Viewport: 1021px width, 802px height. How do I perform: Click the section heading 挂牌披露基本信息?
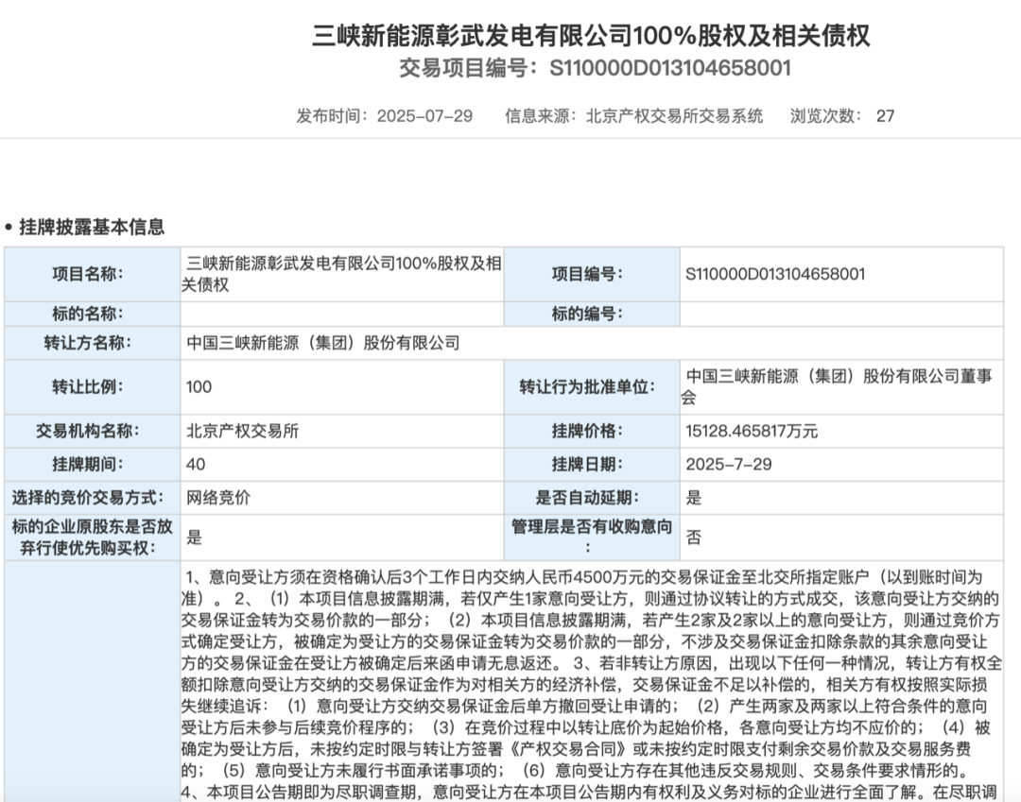(91, 227)
